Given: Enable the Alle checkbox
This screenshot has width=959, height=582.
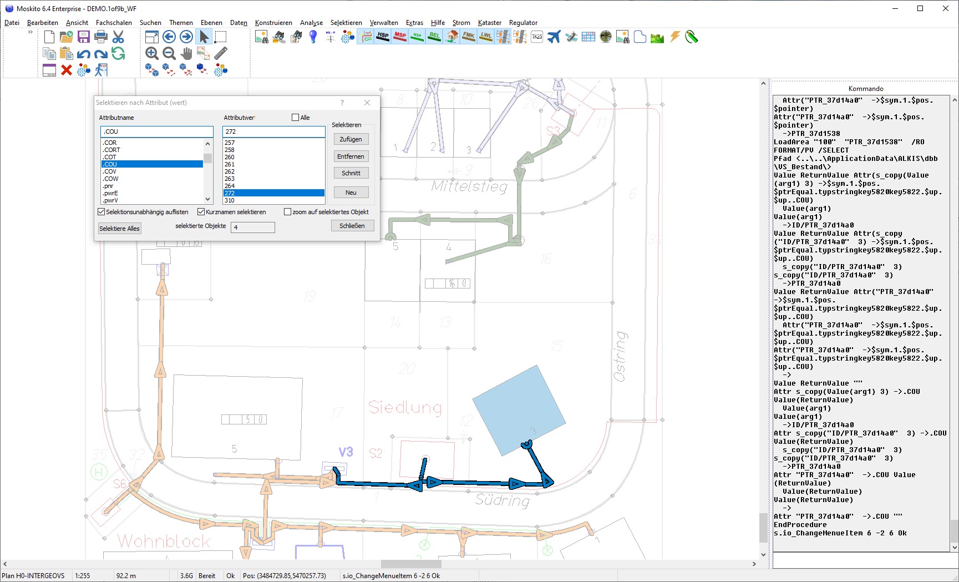Looking at the screenshot, I should point(295,118).
